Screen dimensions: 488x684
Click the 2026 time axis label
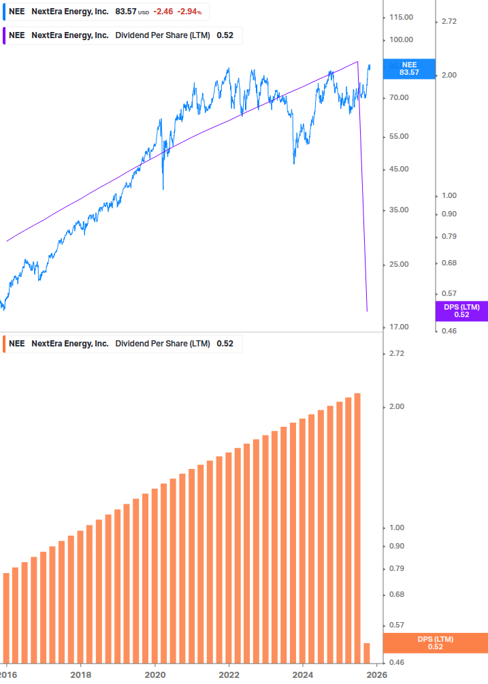click(x=377, y=675)
